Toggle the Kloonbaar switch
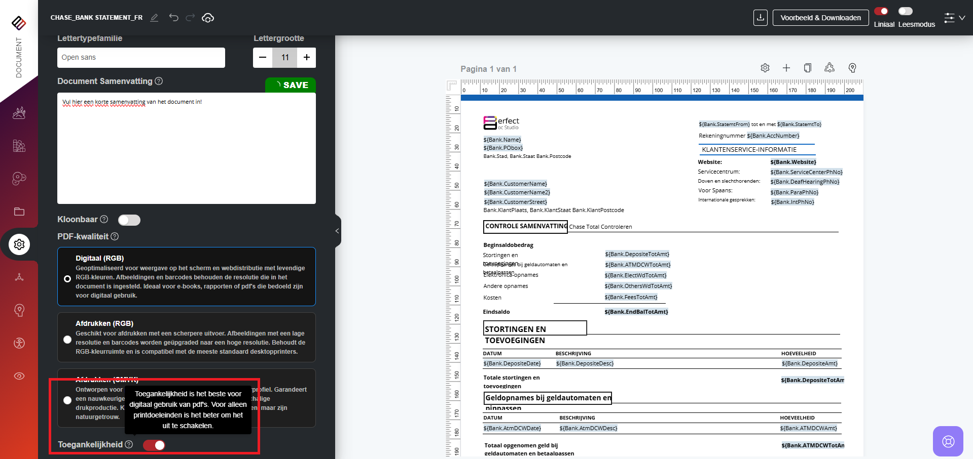973x459 pixels. coord(129,220)
